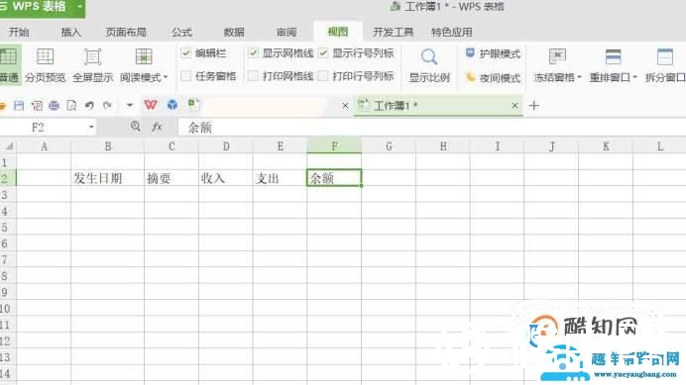Open the quick access toolbar customize arrow
Viewport: 686px width, 385px height.
[130, 105]
